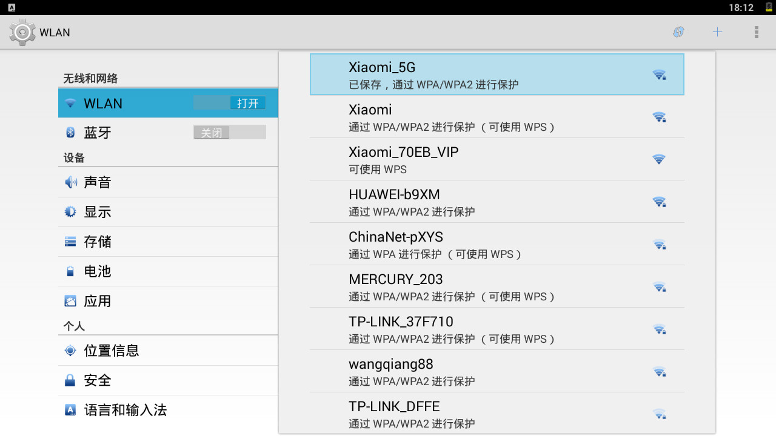The height and width of the screenshot is (436, 776).
Task: Open the 安全 settings
Action: [x=168, y=380]
